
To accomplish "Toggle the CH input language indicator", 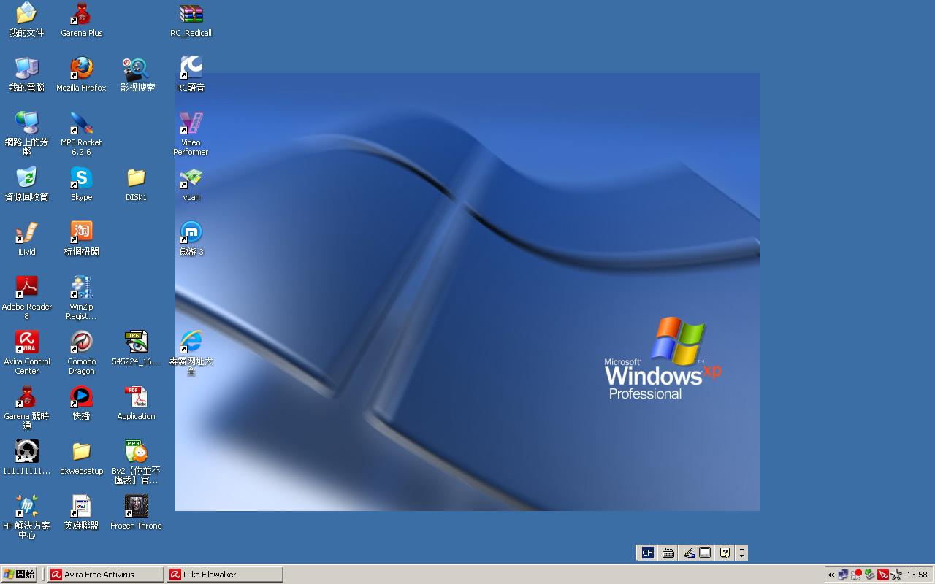I will [647, 553].
